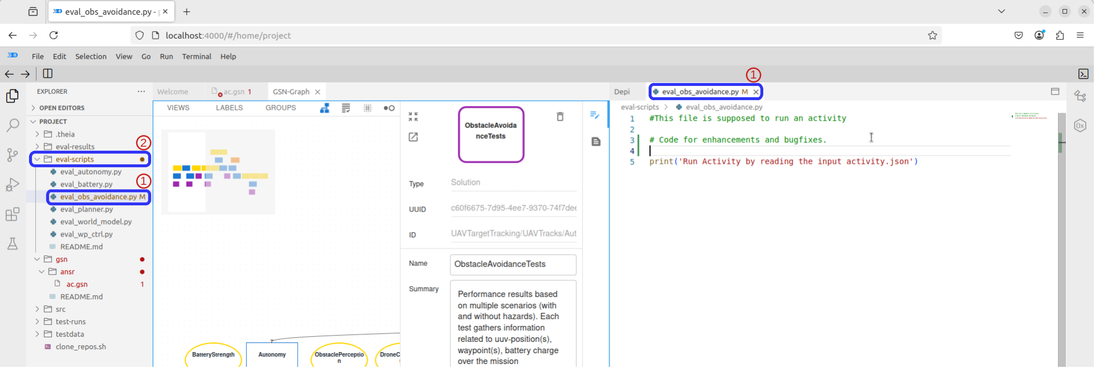
Task: Open a new browser tab with plus button
Action: tap(186, 11)
